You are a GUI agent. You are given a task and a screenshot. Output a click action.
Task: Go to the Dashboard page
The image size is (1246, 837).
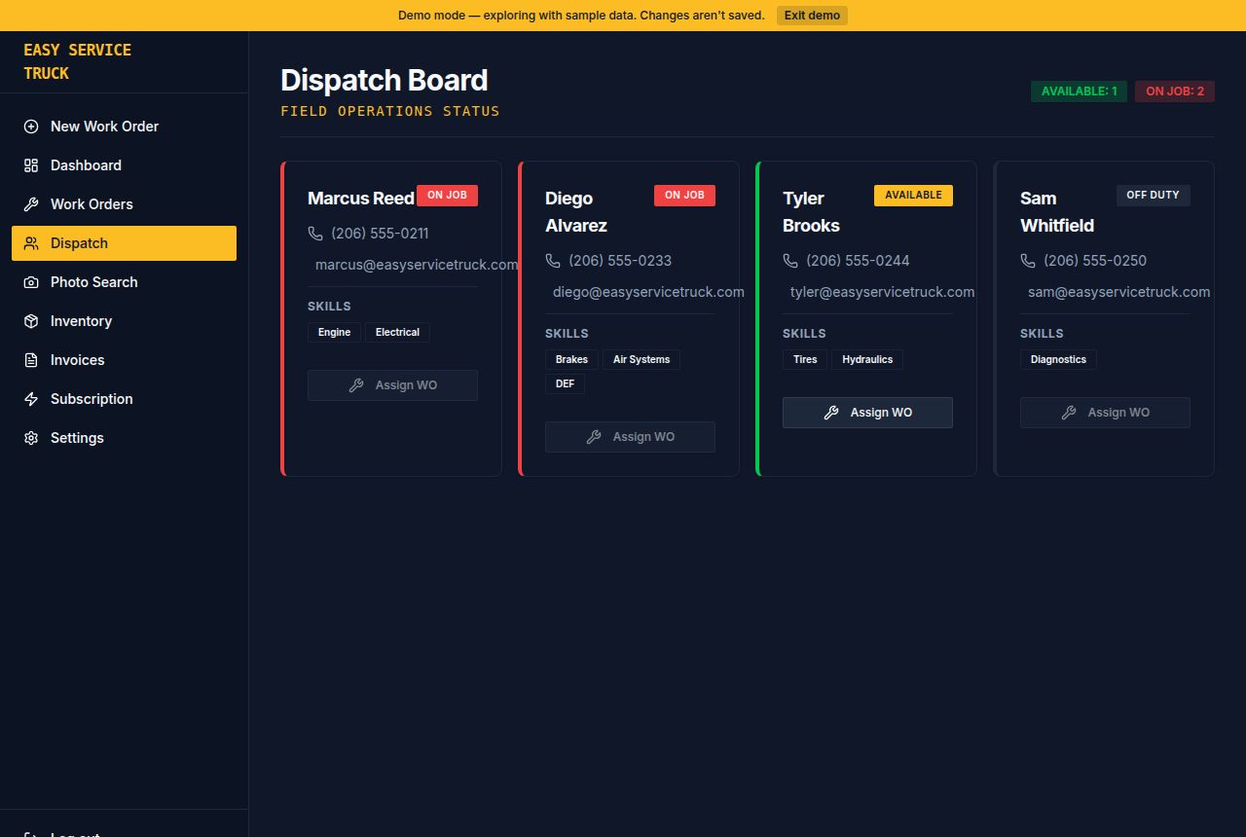tap(124, 165)
